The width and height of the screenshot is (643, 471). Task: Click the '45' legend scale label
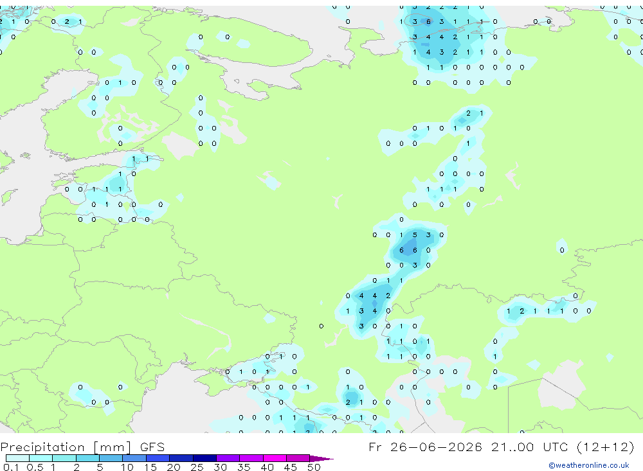pos(291,467)
